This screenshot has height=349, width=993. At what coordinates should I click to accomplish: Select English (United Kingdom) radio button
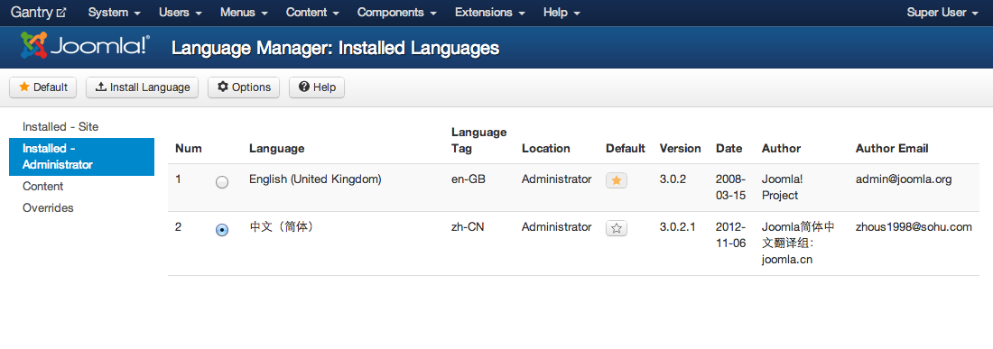222,183
